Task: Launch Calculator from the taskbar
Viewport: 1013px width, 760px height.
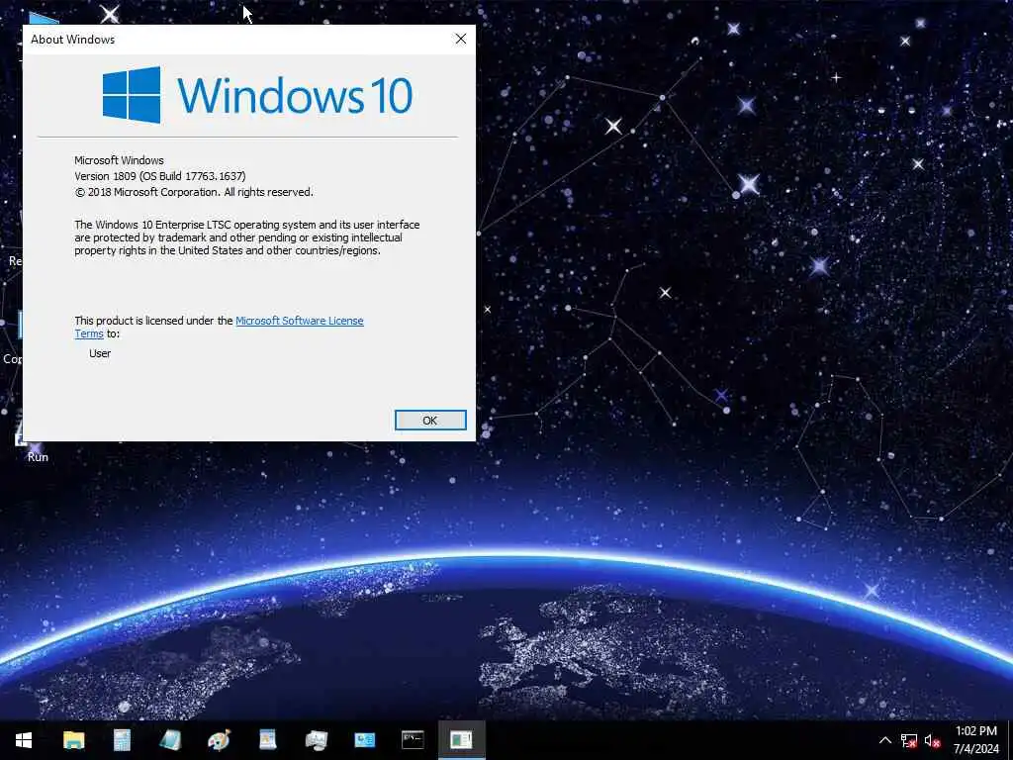Action: point(122,740)
